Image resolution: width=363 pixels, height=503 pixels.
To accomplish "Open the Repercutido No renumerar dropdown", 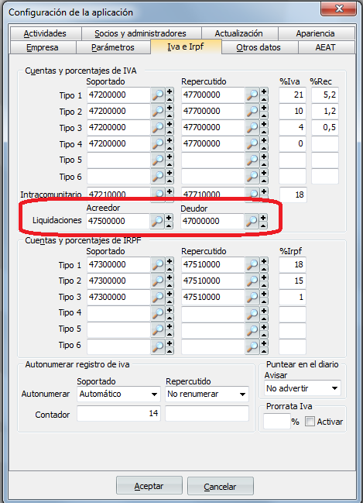I will (207, 394).
